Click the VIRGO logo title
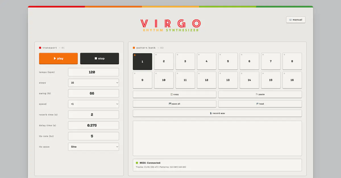This screenshot has width=341, height=178. click(x=171, y=23)
